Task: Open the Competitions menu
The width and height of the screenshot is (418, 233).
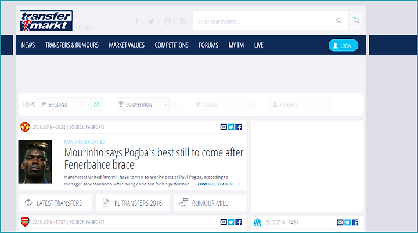Action: click(171, 45)
